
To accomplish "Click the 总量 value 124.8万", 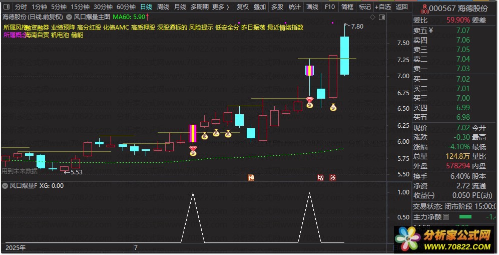I will pos(457,156).
